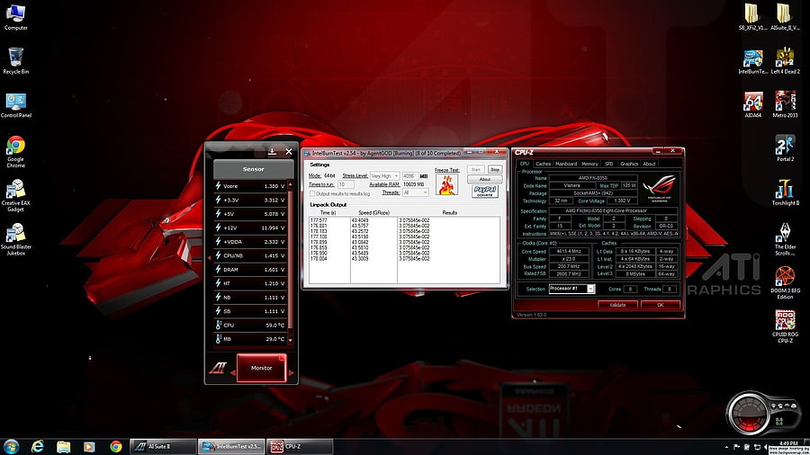Click the volume icon in system tray
This screenshot has width=810, height=455.
pyautogui.click(x=766, y=447)
